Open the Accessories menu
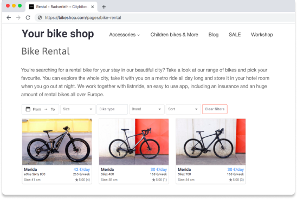Screen dimensions: 297x199 click(x=125, y=35)
